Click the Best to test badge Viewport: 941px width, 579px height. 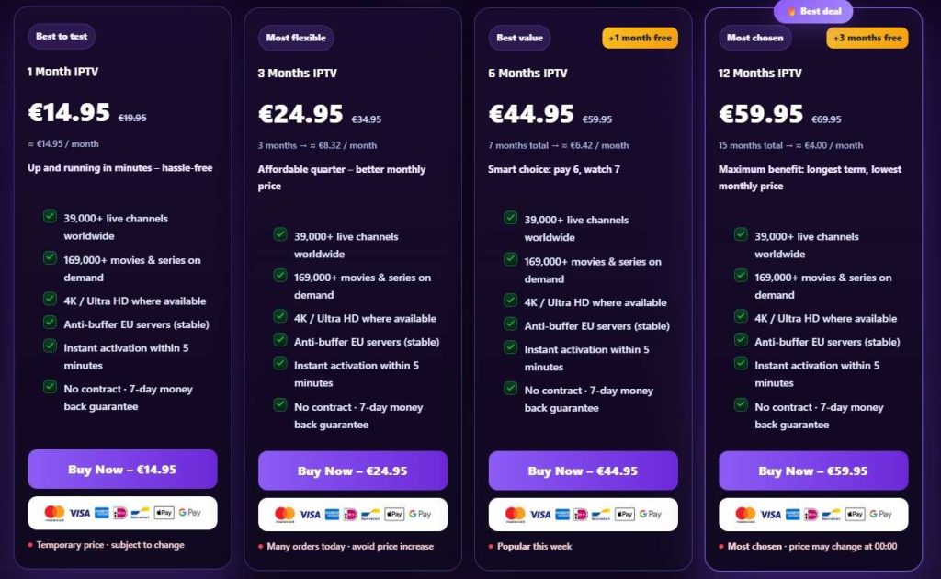click(x=61, y=37)
